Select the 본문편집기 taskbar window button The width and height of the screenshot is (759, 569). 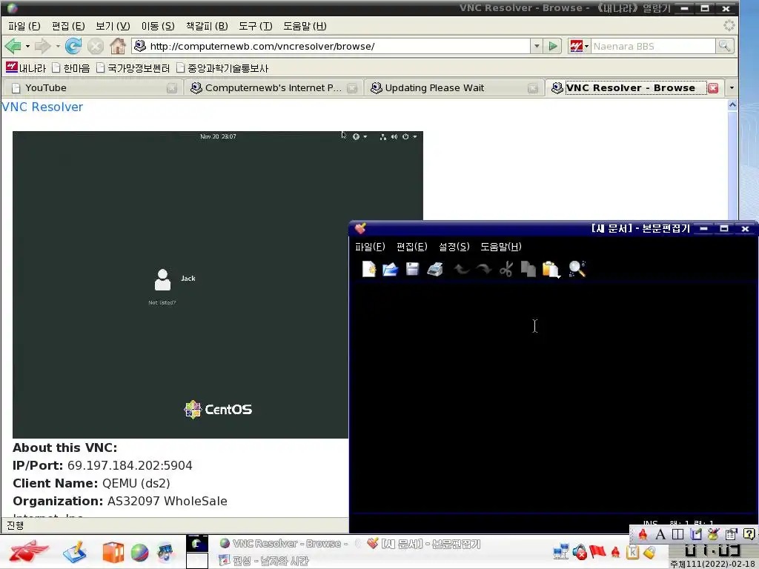point(423,544)
